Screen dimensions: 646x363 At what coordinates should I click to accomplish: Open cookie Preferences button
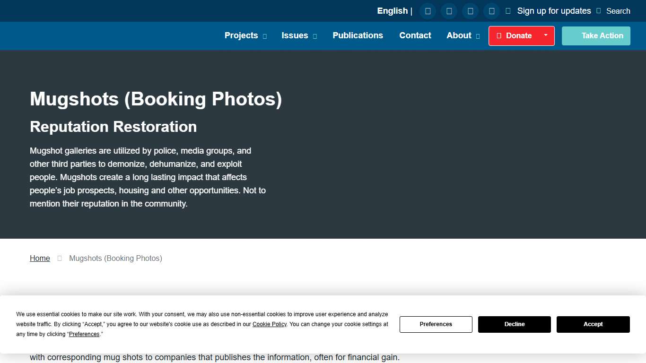(436, 324)
